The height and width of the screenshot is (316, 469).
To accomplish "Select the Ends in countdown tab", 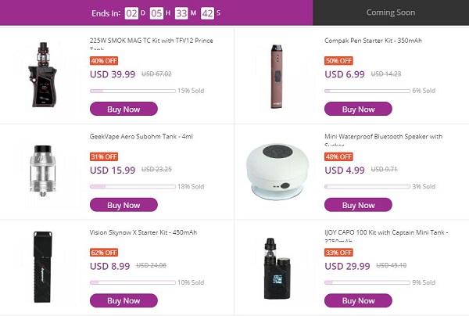I will [156, 13].
